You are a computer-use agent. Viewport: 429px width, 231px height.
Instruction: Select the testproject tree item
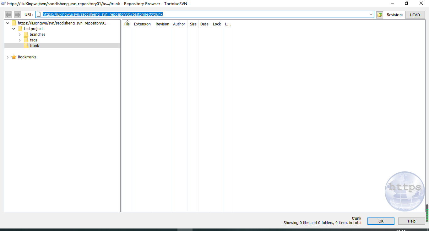34,29
